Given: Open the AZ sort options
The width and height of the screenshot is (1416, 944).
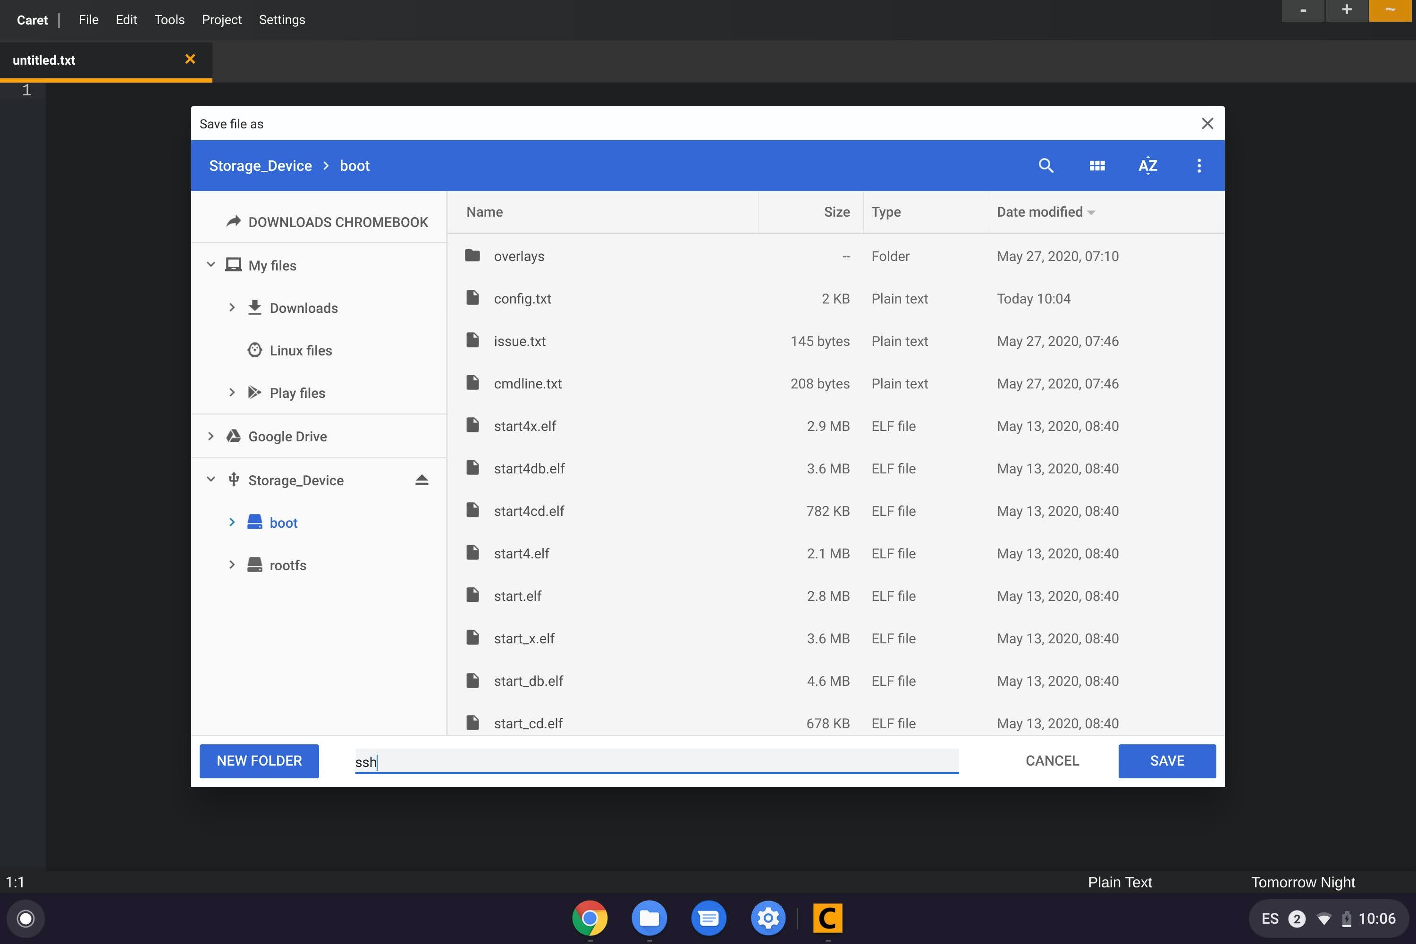Looking at the screenshot, I should pos(1147,166).
